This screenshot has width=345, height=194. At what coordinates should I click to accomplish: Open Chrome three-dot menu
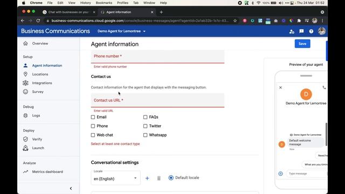(322, 20)
